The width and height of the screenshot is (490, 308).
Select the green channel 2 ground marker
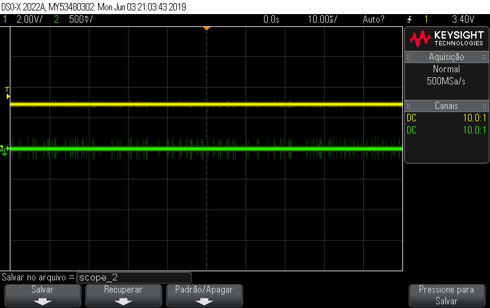coord(5,150)
